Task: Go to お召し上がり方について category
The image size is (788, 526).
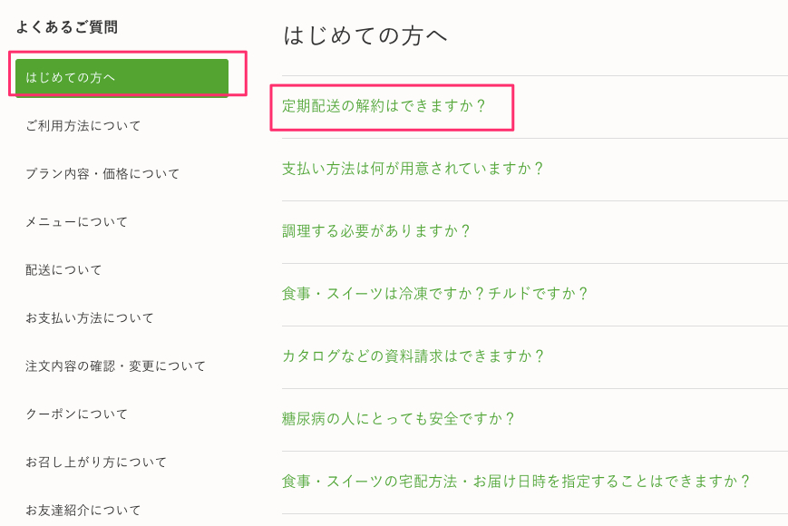Action: pyautogui.click(x=96, y=463)
